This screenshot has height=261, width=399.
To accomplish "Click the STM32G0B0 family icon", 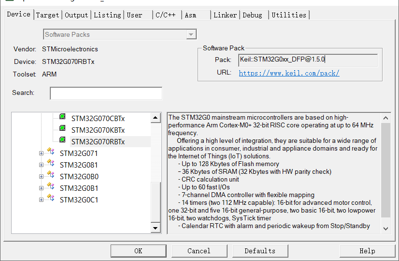I will coord(50,176).
